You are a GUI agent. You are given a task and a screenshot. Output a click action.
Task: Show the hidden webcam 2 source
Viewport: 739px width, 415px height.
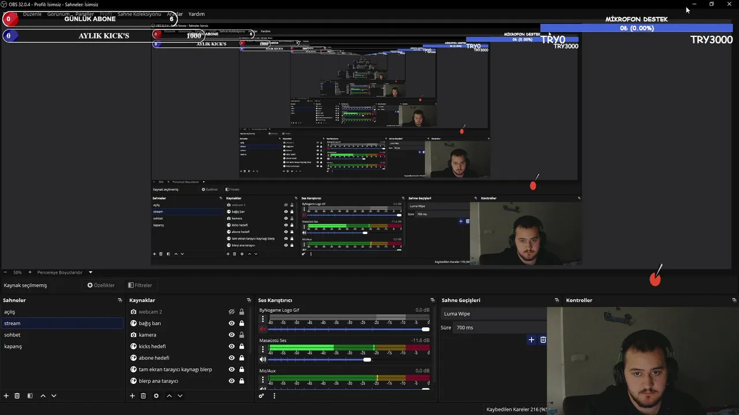point(232,312)
